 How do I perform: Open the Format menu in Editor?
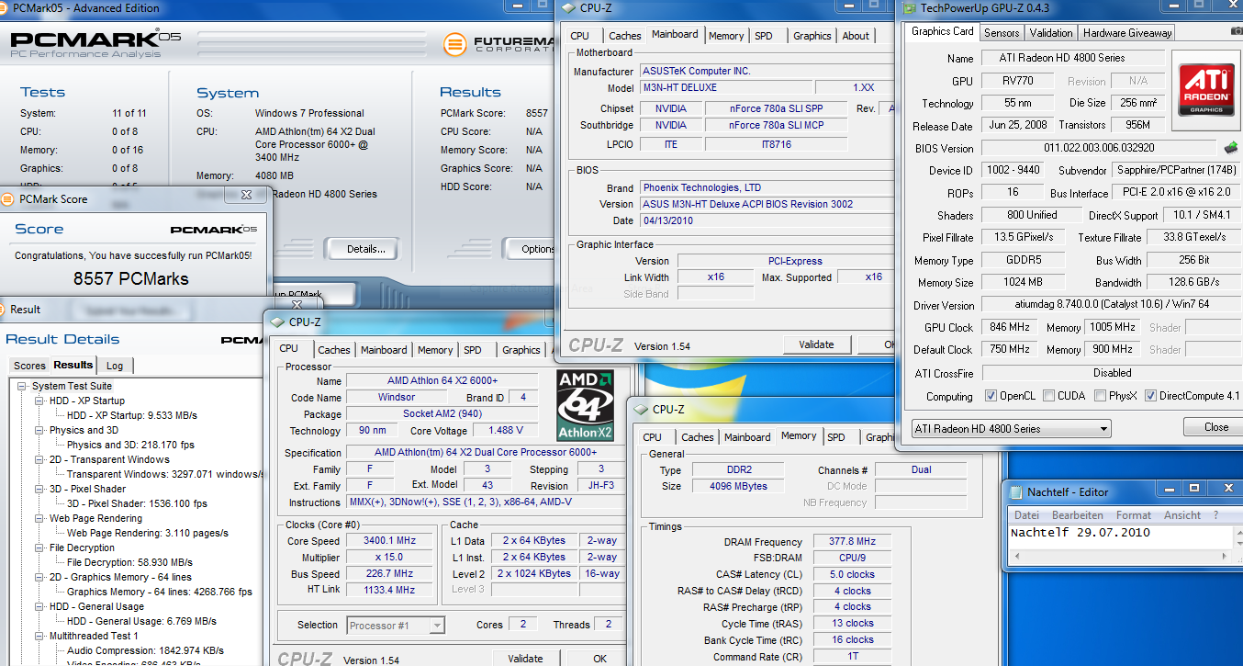coord(1134,515)
